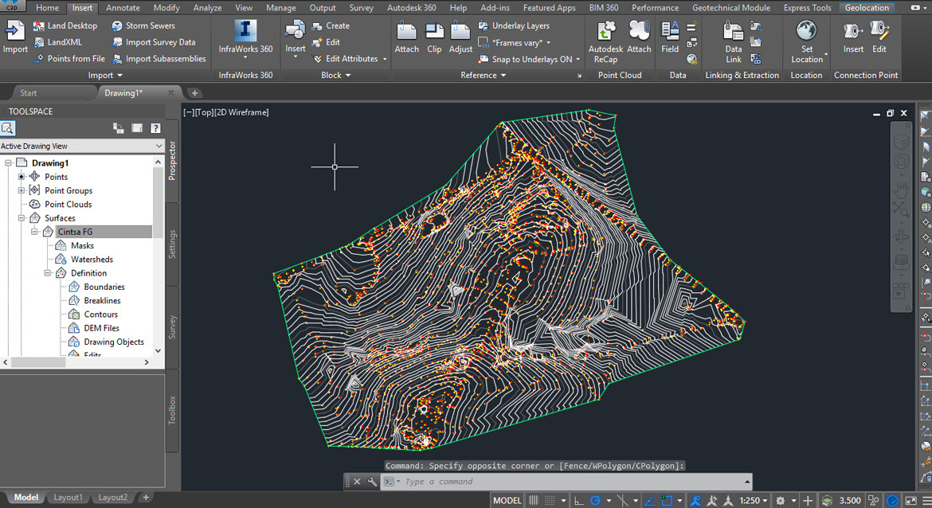Toggle polar tracking in status bar
Image resolution: width=932 pixels, height=508 pixels.
pyautogui.click(x=595, y=500)
